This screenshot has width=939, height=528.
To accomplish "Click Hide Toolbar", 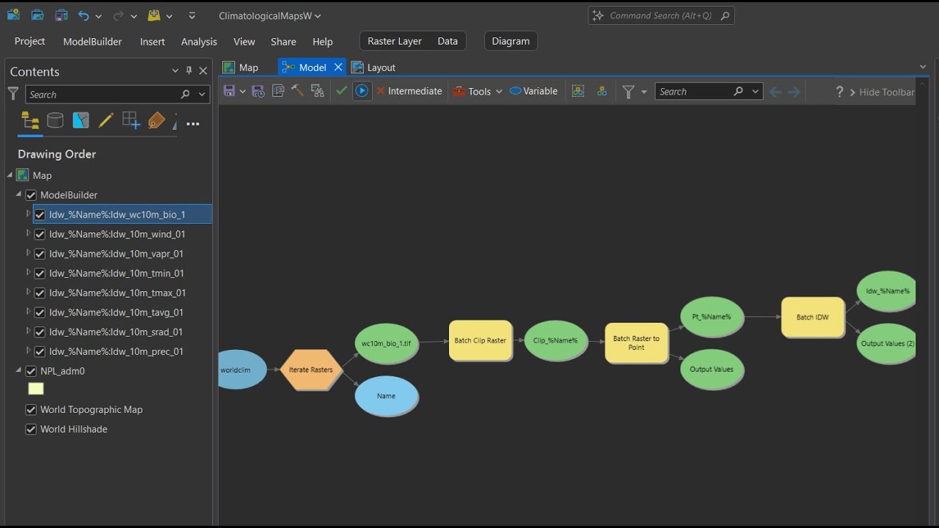I will pos(882,92).
